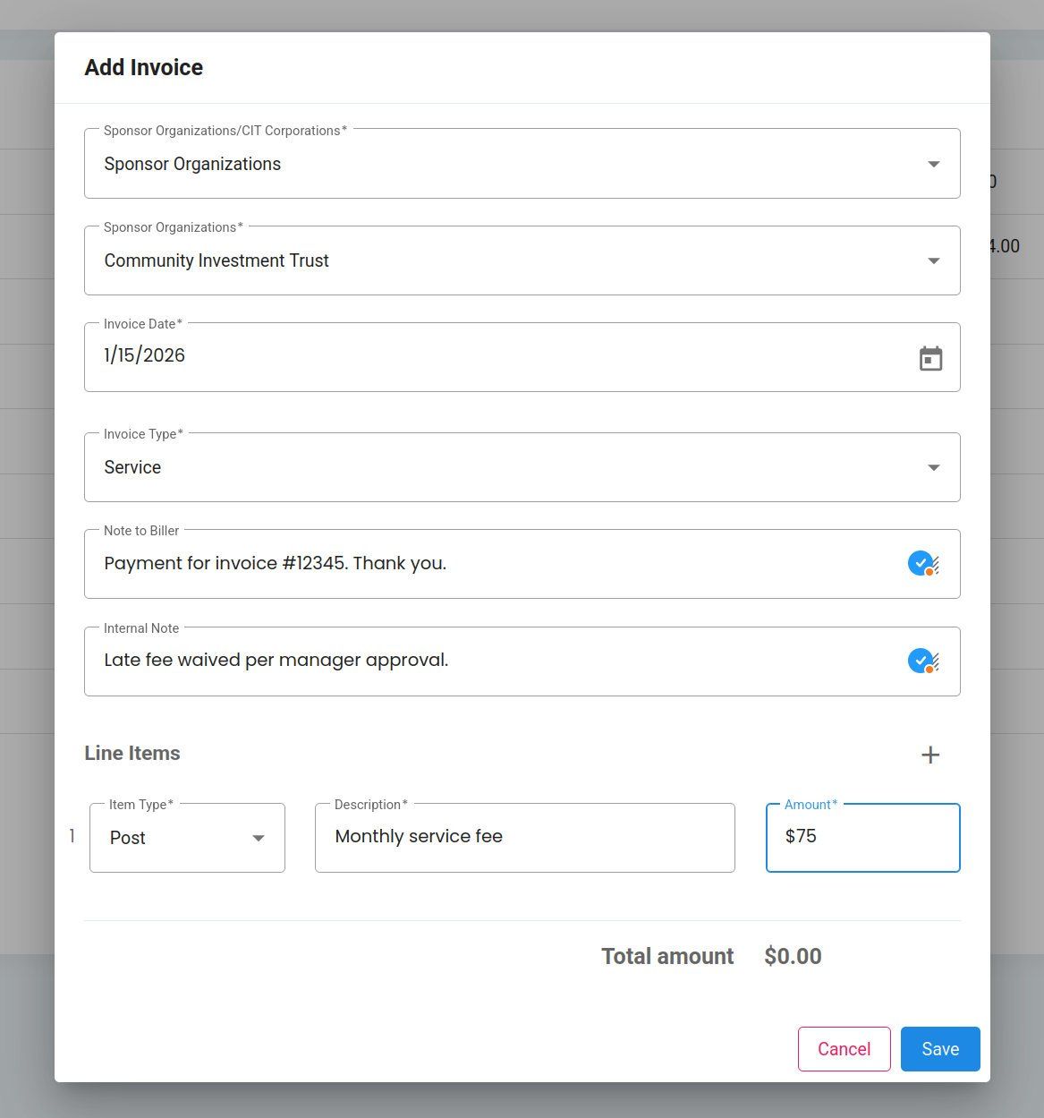Add a new line item with the plus icon
Viewport: 1044px width, 1118px height.
coord(930,755)
